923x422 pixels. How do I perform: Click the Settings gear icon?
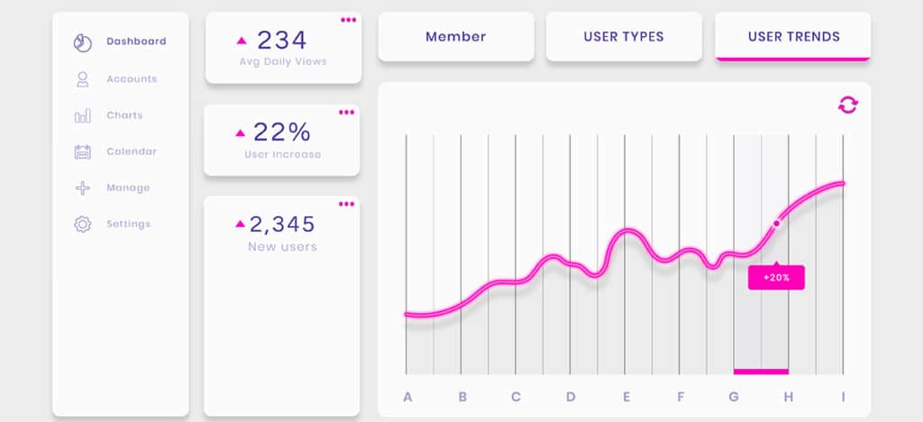tap(82, 224)
